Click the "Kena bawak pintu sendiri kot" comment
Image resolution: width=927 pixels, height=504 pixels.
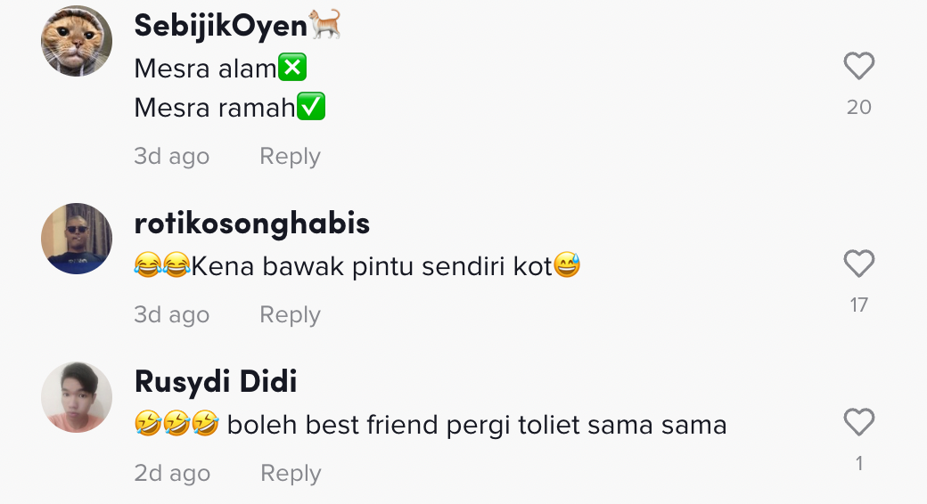coord(372,266)
